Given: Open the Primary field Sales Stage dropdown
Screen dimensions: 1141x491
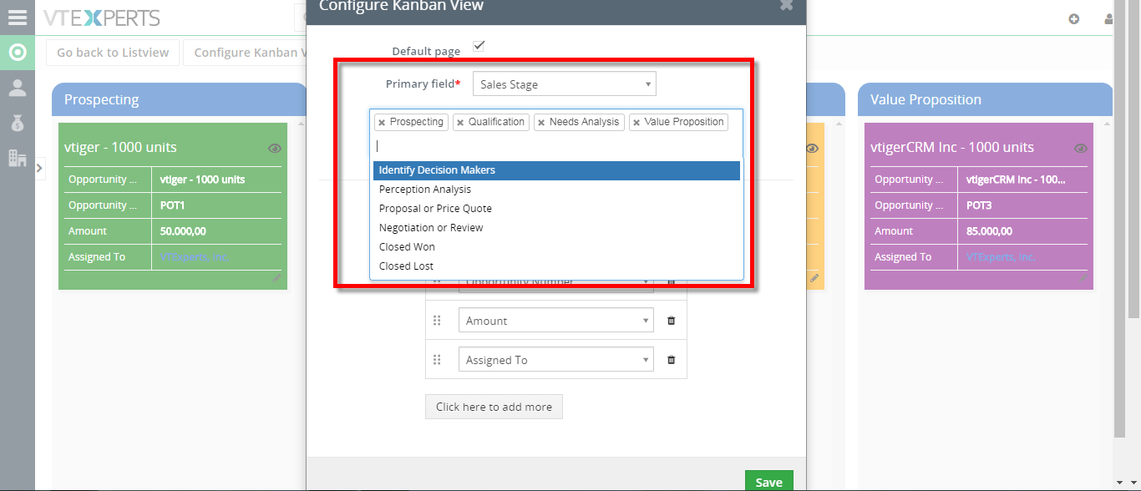Looking at the screenshot, I should 565,84.
